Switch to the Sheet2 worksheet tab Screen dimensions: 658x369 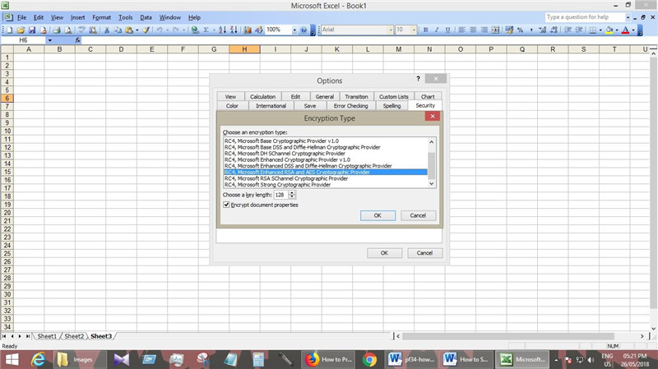tap(74, 336)
